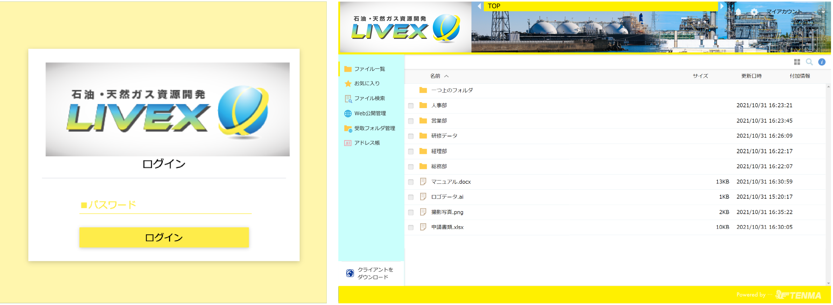833x305 pixels.
Task: Click the 経理部 folder icon
Action: (423, 151)
